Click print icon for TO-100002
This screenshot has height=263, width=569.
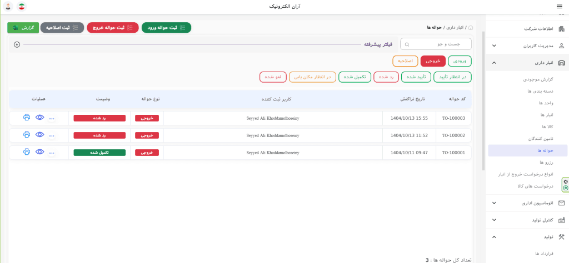27,134
